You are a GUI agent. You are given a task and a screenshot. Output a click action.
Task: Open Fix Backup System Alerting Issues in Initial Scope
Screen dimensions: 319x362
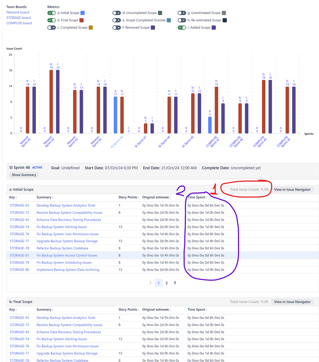62,227
